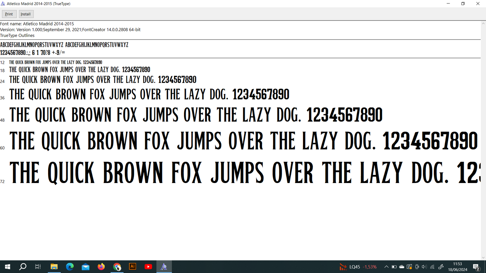Open Microsoft Edge browser
This screenshot has width=486, height=273.
pos(70,267)
